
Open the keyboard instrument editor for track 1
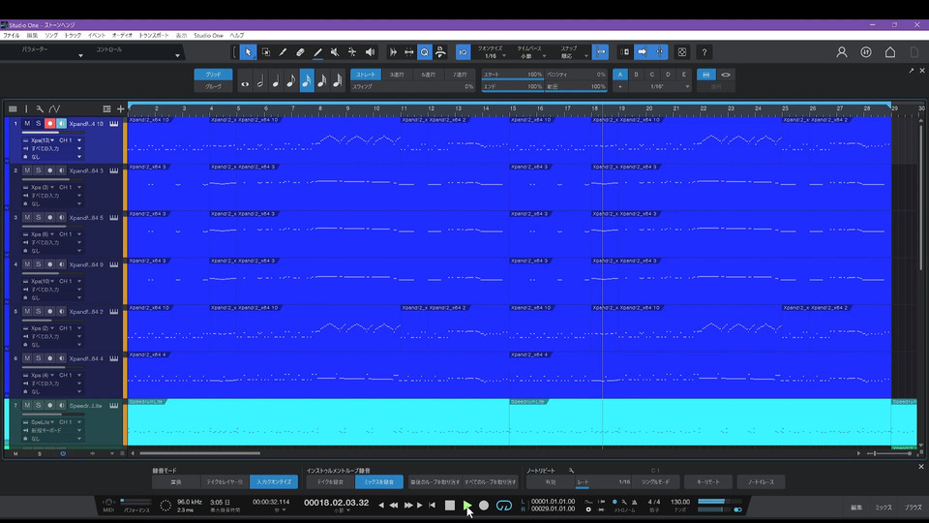tap(113, 124)
